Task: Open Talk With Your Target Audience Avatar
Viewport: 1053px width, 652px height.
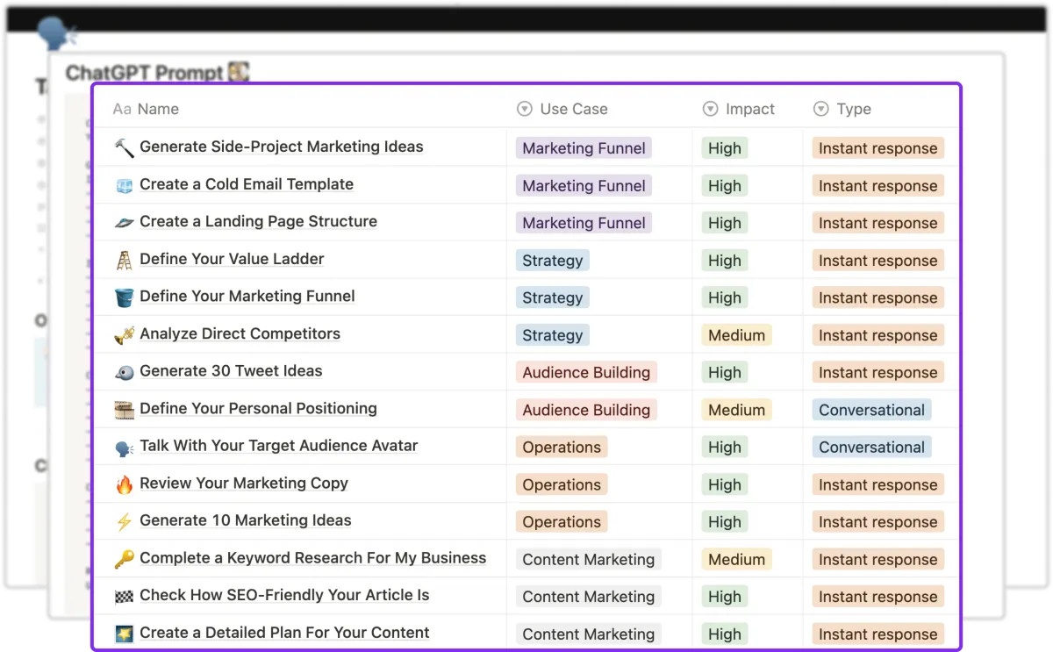Action: click(x=278, y=446)
